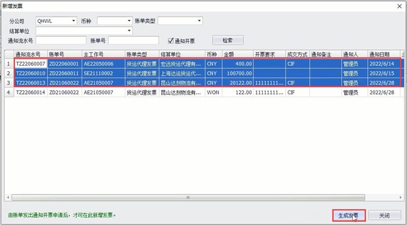Click date 2022/6/15 cell
Screen dimensions: 407x225
(x=384, y=74)
